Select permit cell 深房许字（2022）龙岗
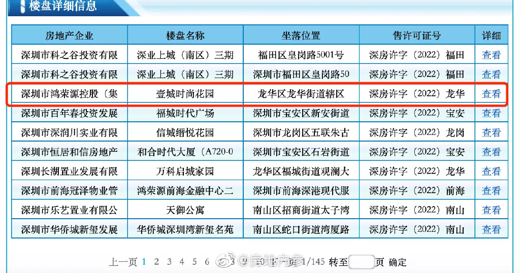This screenshot has width=520, height=273. click(417, 133)
